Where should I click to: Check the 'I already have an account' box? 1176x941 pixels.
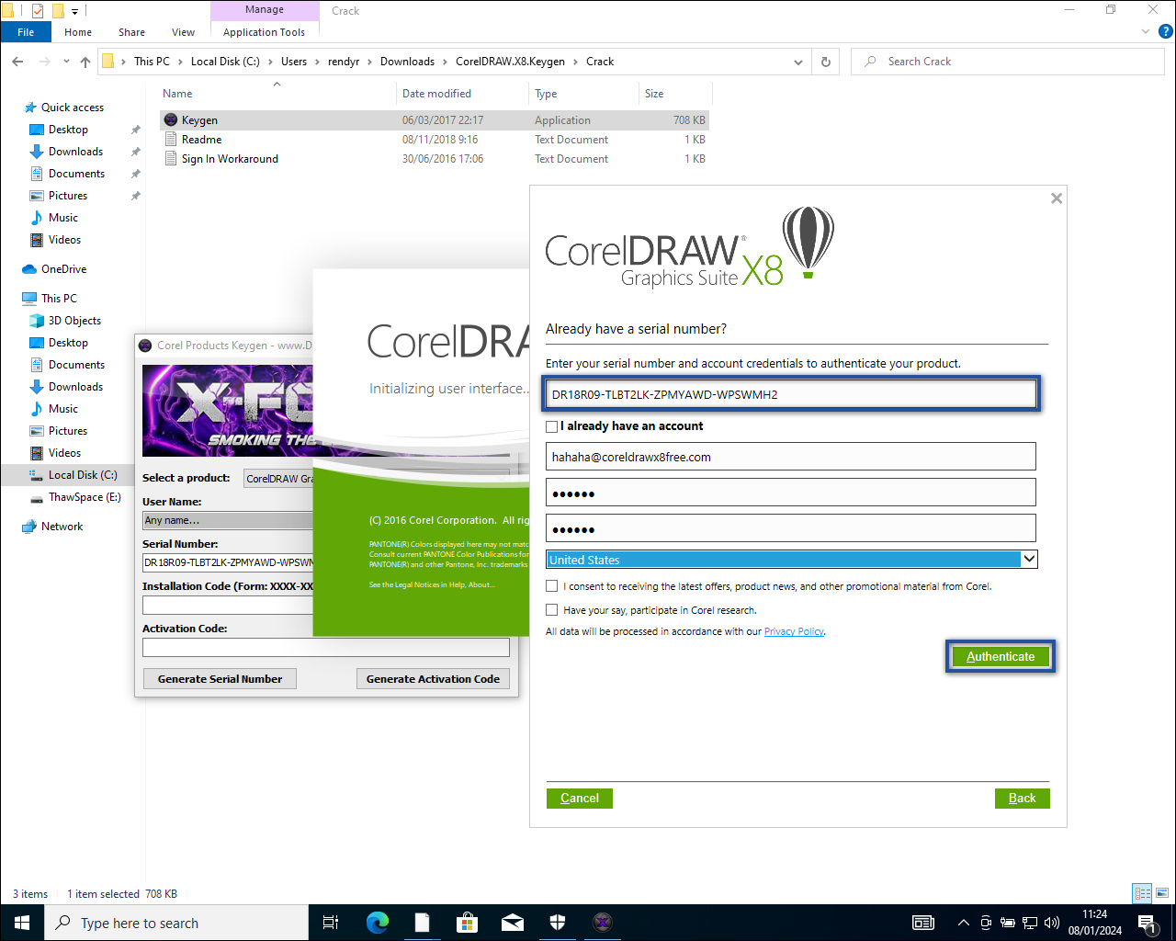tap(551, 426)
